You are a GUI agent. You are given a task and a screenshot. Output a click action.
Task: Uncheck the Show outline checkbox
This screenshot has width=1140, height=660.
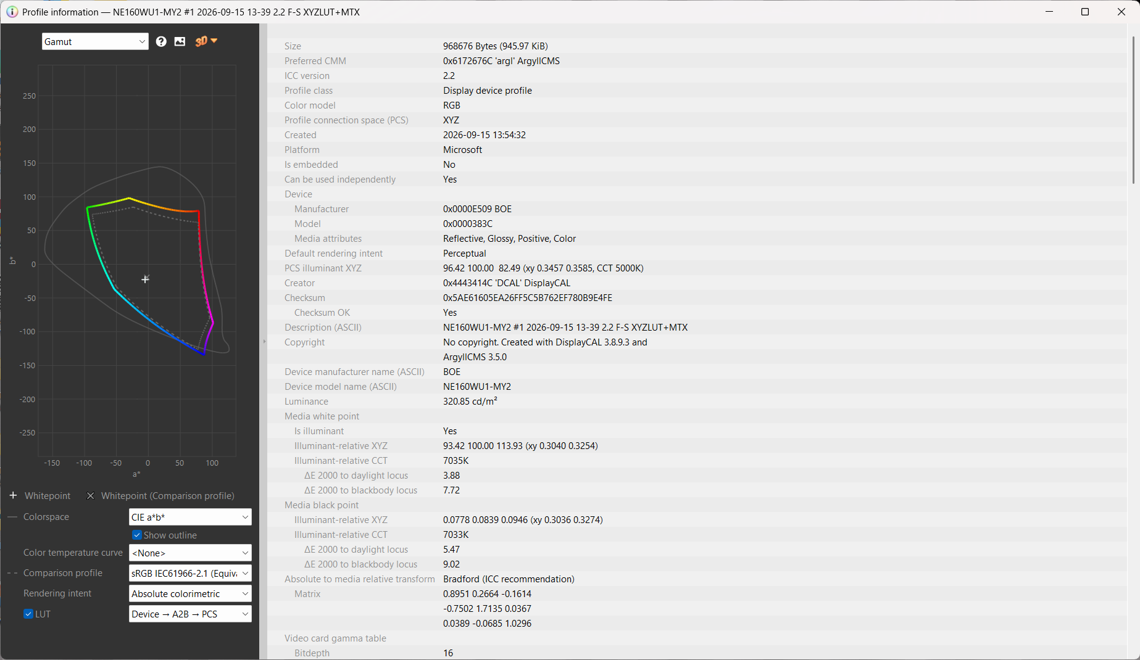point(137,535)
